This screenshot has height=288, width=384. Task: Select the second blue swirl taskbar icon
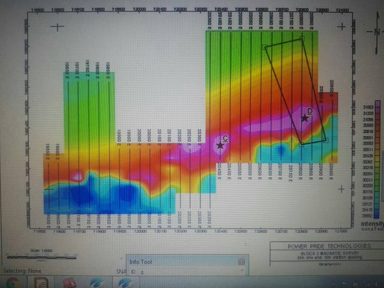(125, 282)
